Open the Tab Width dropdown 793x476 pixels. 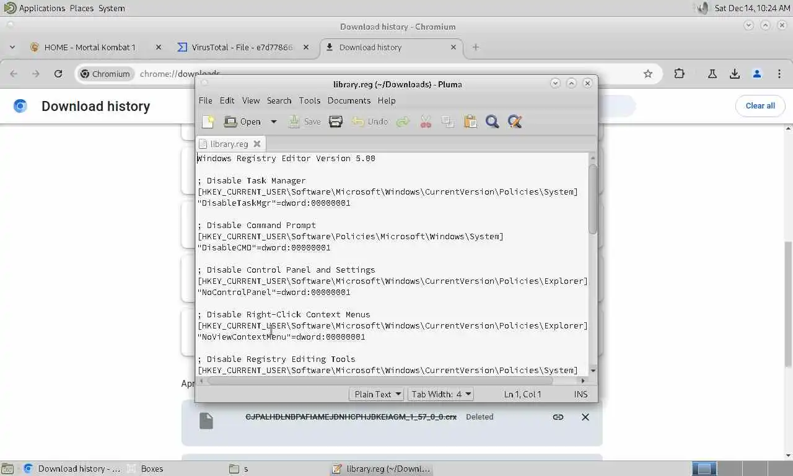[x=441, y=394]
